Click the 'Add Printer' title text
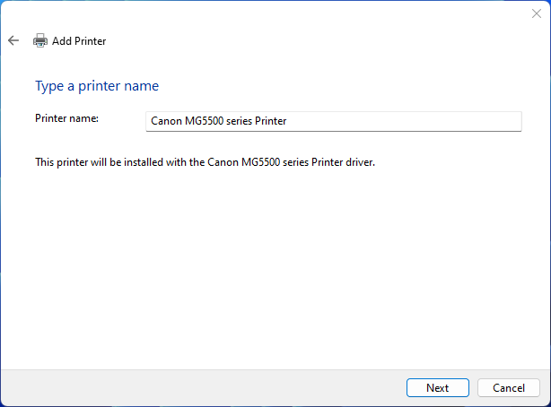The height and width of the screenshot is (407, 551). (79, 41)
